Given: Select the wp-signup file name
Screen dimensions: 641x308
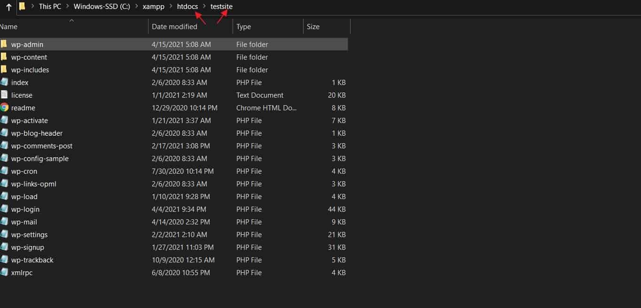Looking at the screenshot, I should pyautogui.click(x=28, y=247).
